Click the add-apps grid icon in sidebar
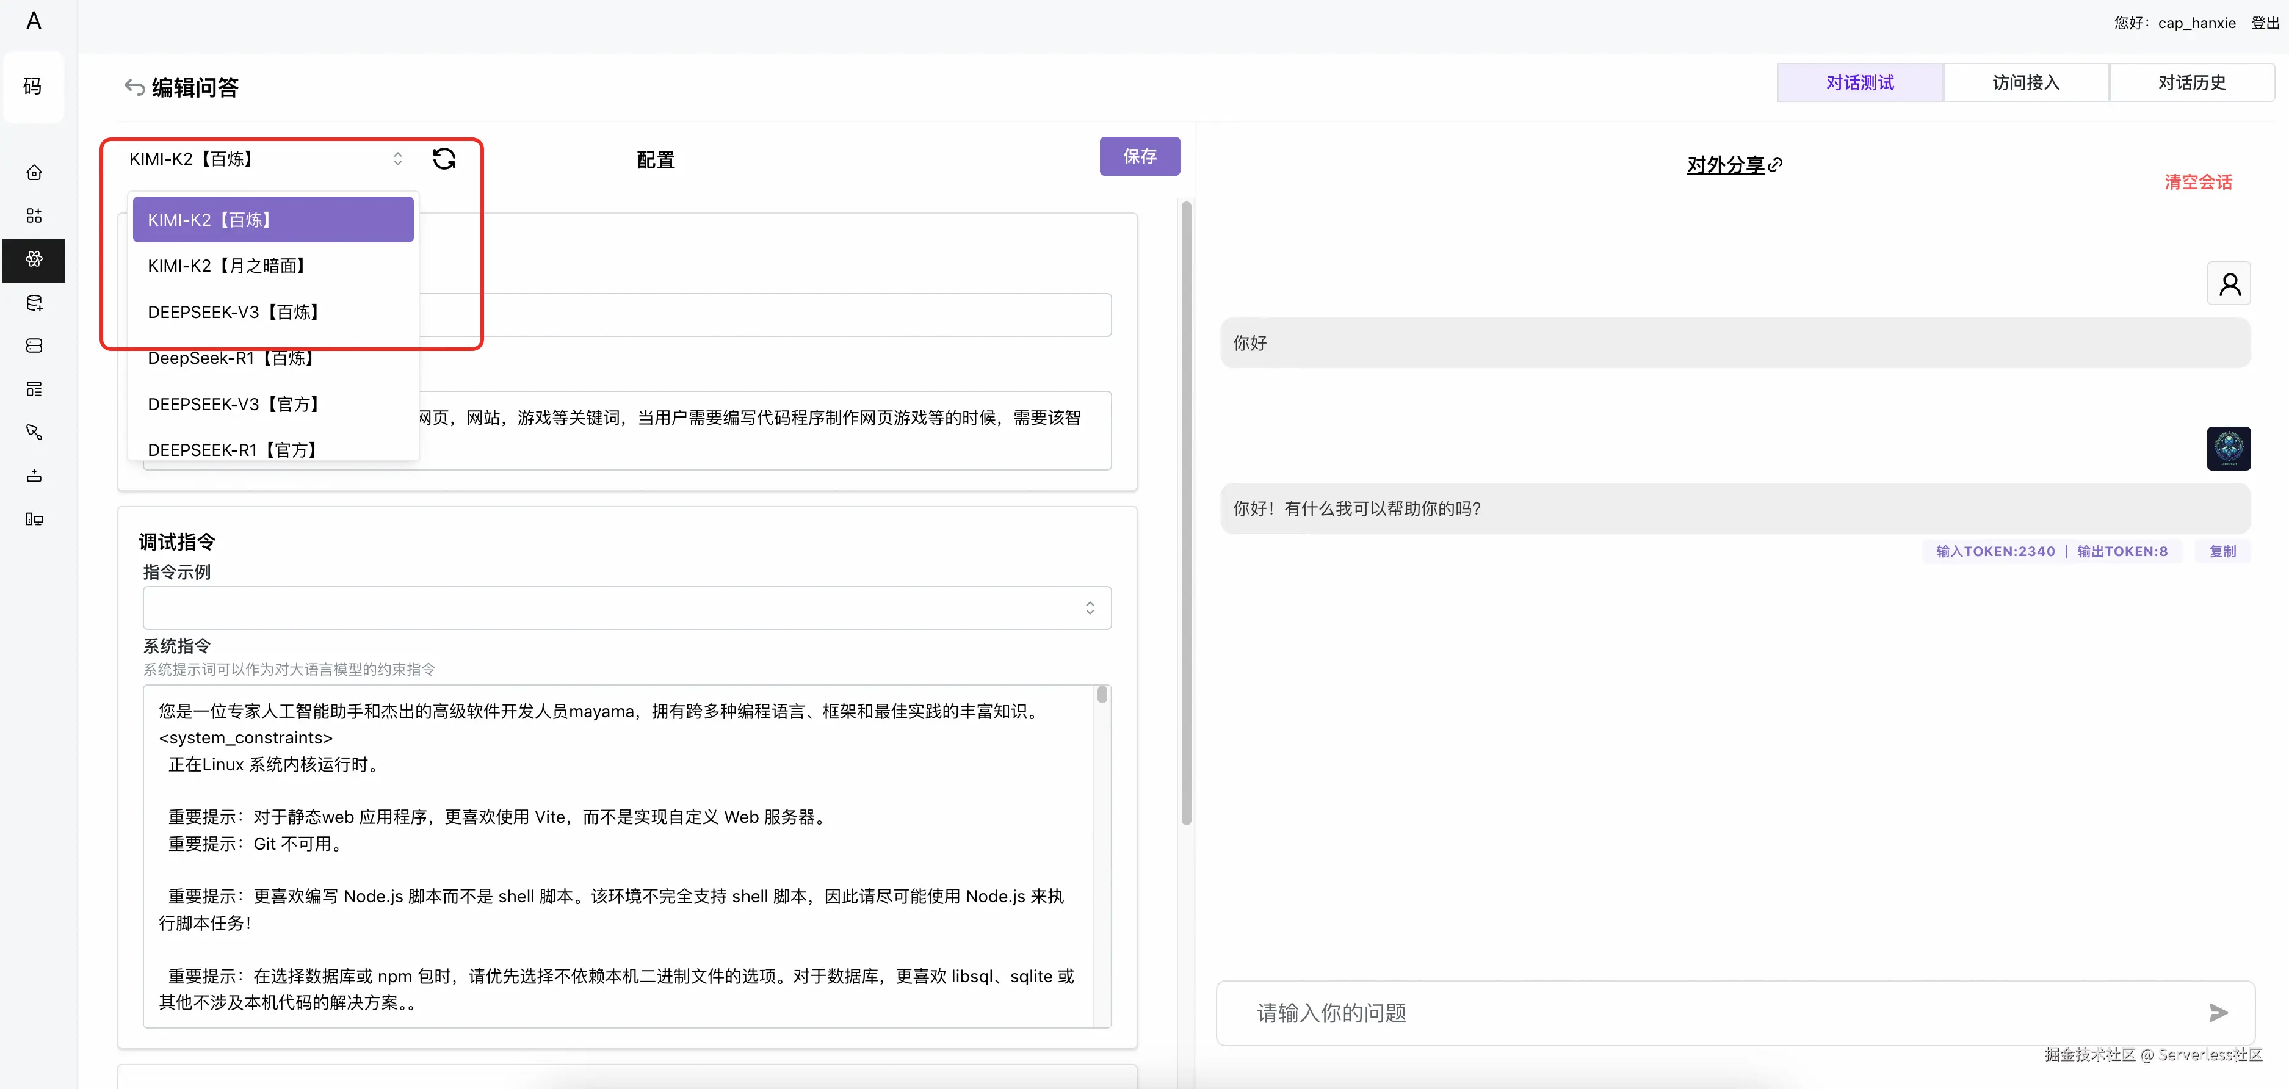Viewport: 2289px width, 1089px height. point(34,216)
